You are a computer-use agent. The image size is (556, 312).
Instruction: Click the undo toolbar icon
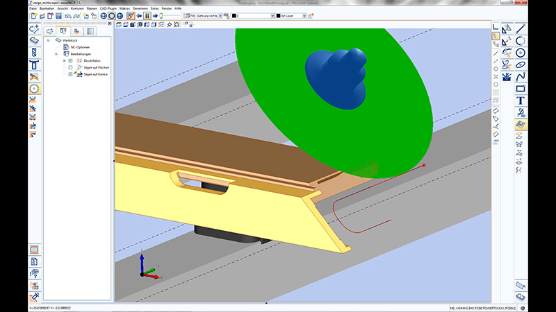point(67,16)
